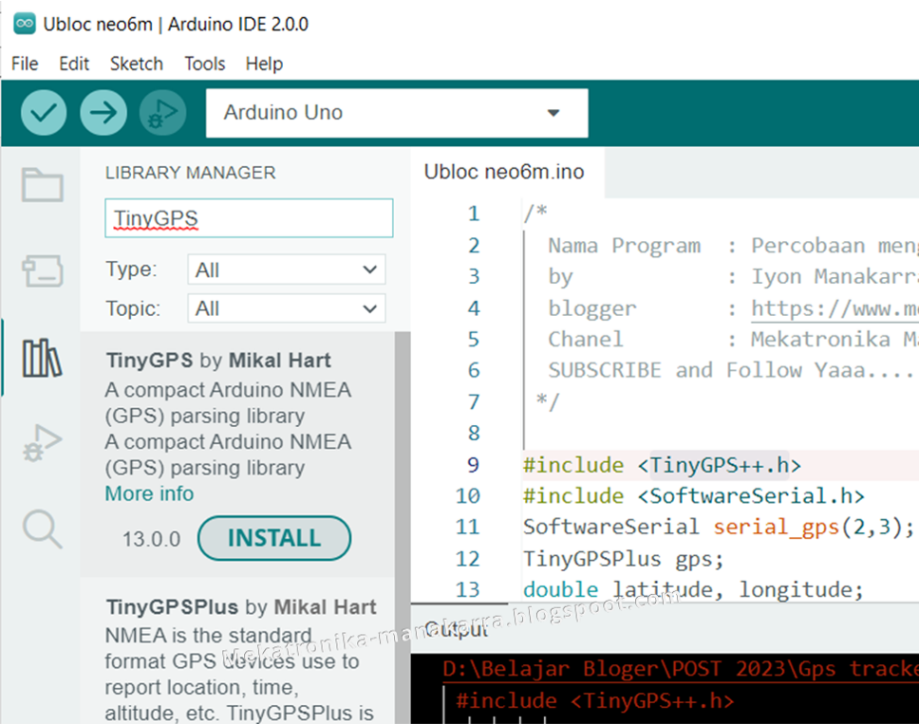This screenshot has width=919, height=724.
Task: Open the Sketch menu
Action: coord(137,64)
